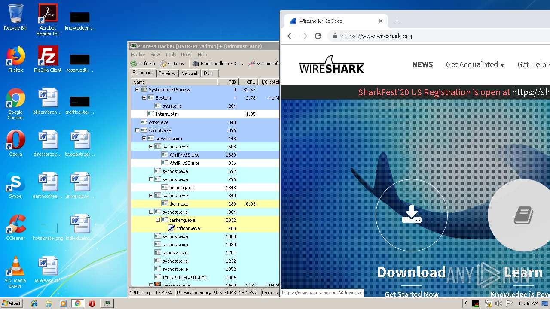Image resolution: width=550 pixels, height=309 pixels.
Task: Open the Tools menu
Action: pos(171,55)
